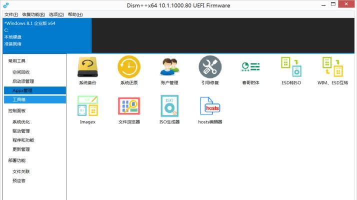Click the 控制面板 section header
This screenshot has width=357, height=200.
(x=16, y=110)
